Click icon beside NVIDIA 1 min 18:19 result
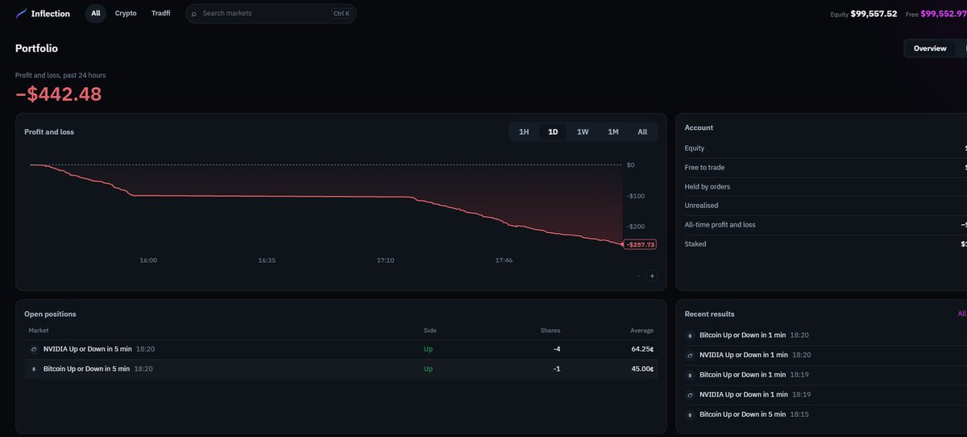Image resolution: width=967 pixels, height=437 pixels. point(690,394)
